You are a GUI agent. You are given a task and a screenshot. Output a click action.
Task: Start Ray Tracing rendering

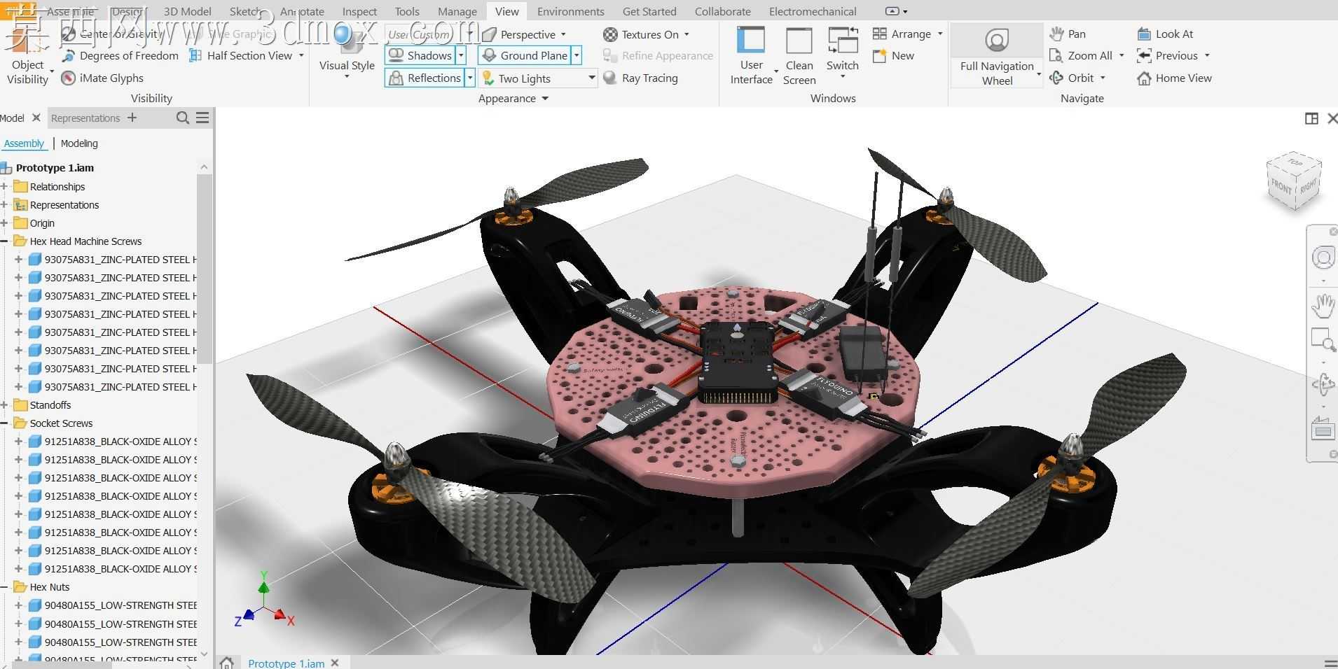[x=640, y=78]
